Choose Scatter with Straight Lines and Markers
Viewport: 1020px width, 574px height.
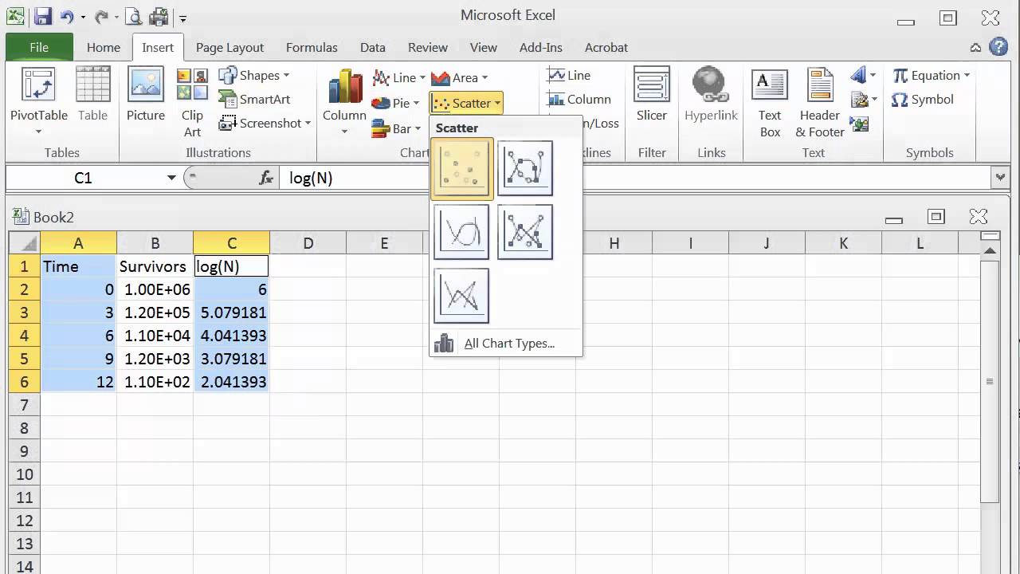(525, 233)
